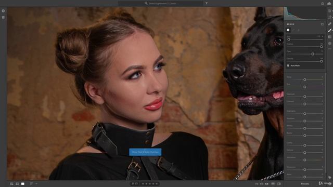
Task: Adjust the Whites slider handle
Action: coord(305,128)
